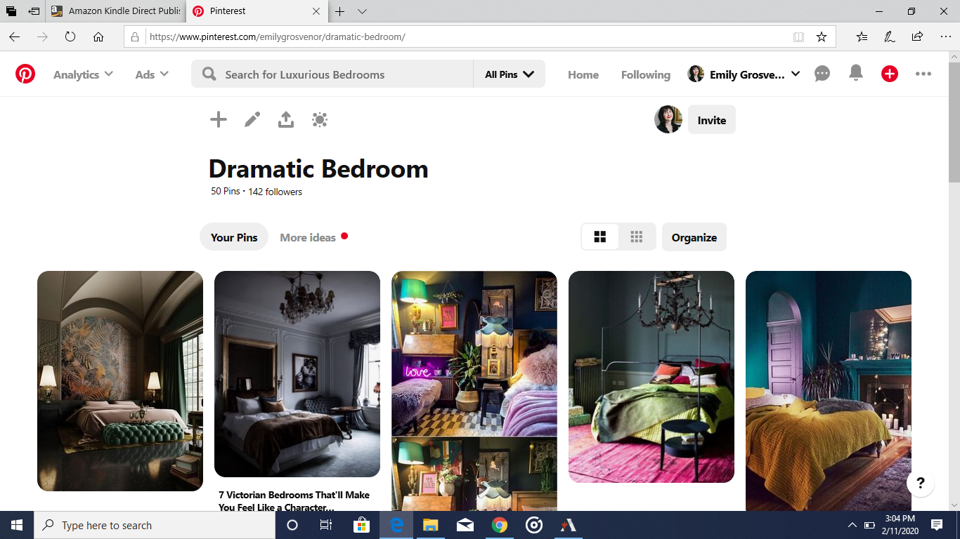Close the Pinterest browser tab
The width and height of the screenshot is (960, 539).
click(316, 11)
